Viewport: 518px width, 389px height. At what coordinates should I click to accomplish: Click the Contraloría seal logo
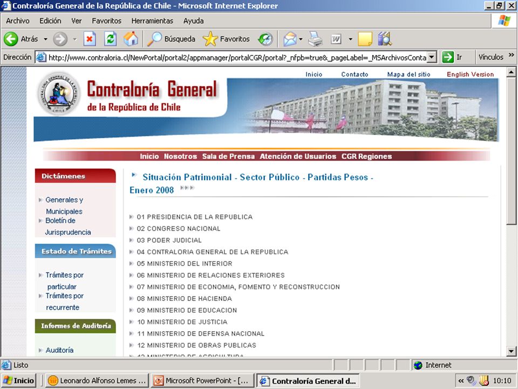(59, 93)
